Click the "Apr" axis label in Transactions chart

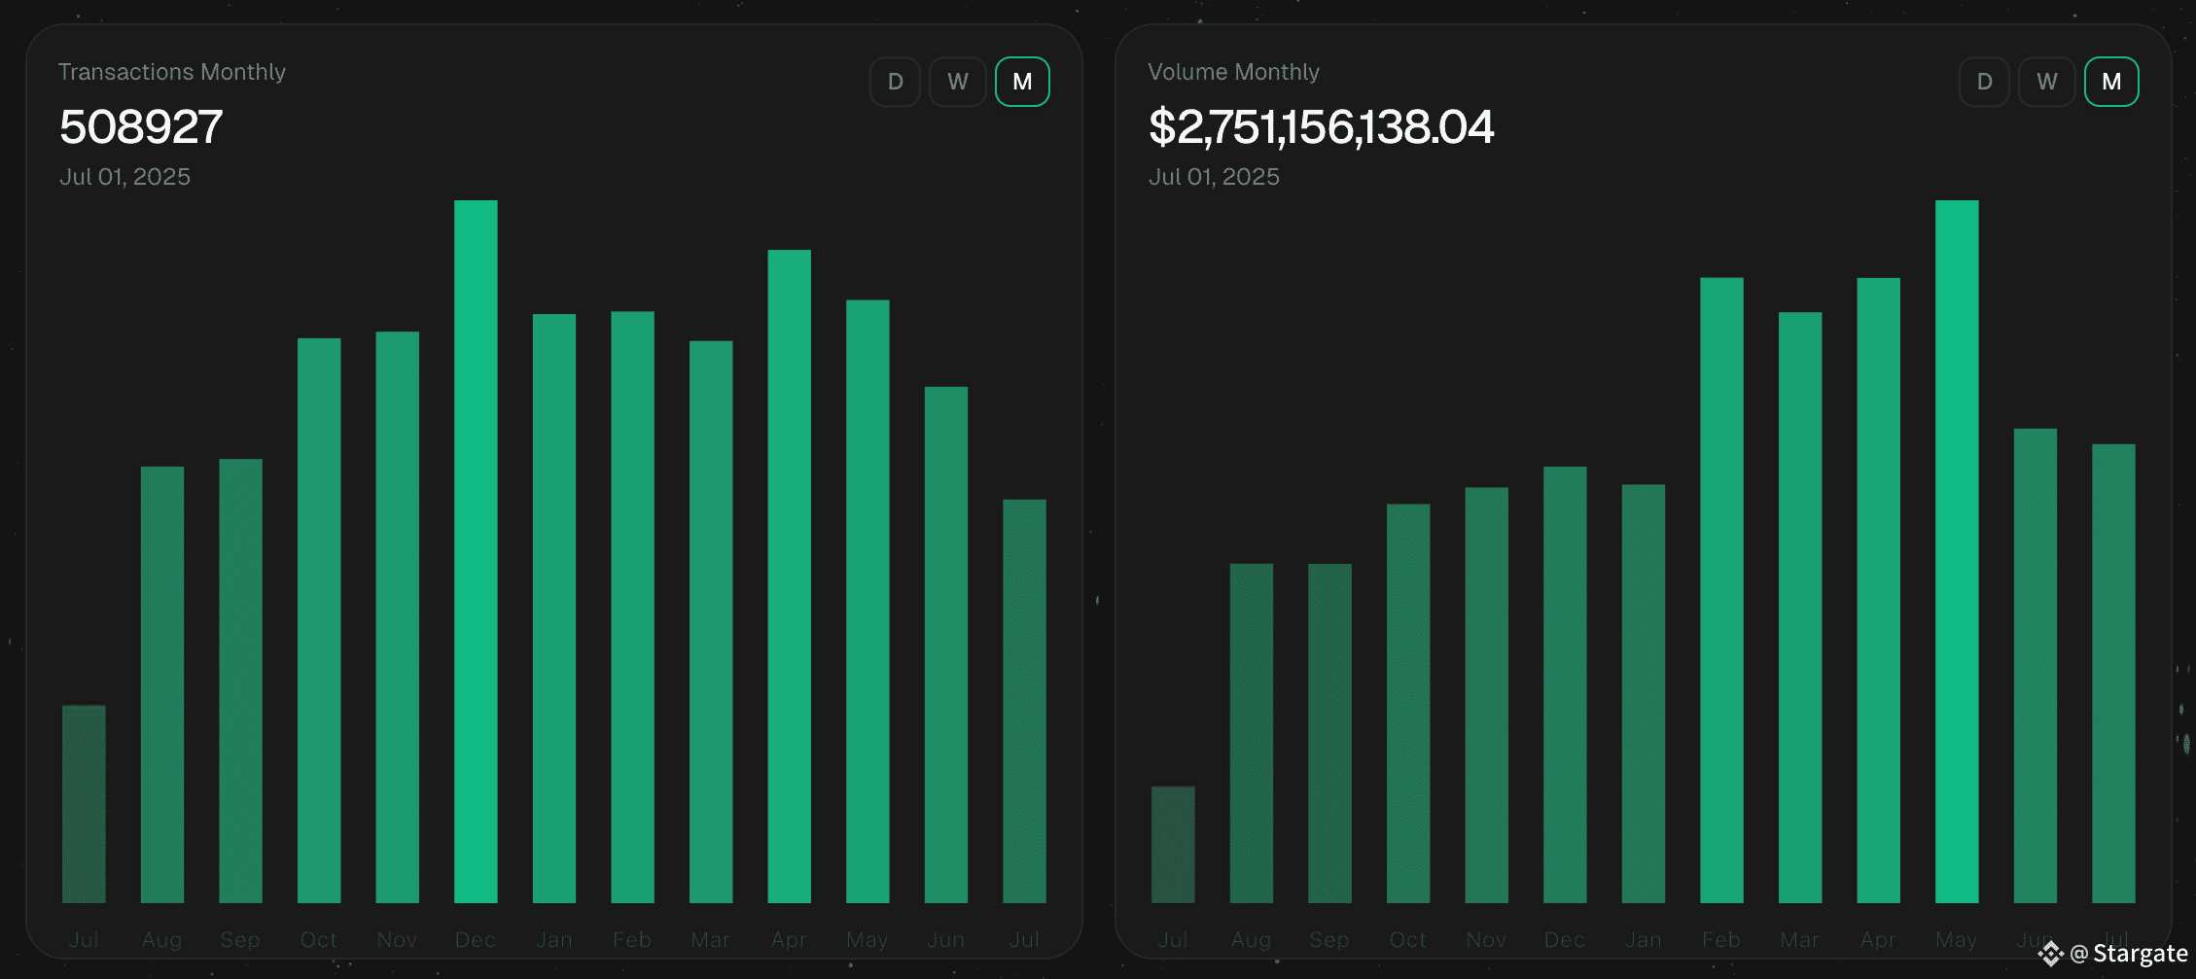tap(790, 939)
